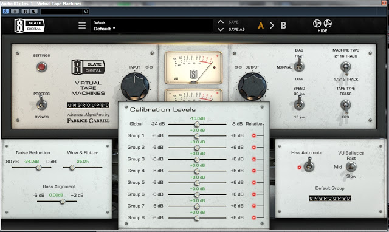This screenshot has height=232, width=389.
Task: Click the 2" 16 TRACK label
Action: 346,56
